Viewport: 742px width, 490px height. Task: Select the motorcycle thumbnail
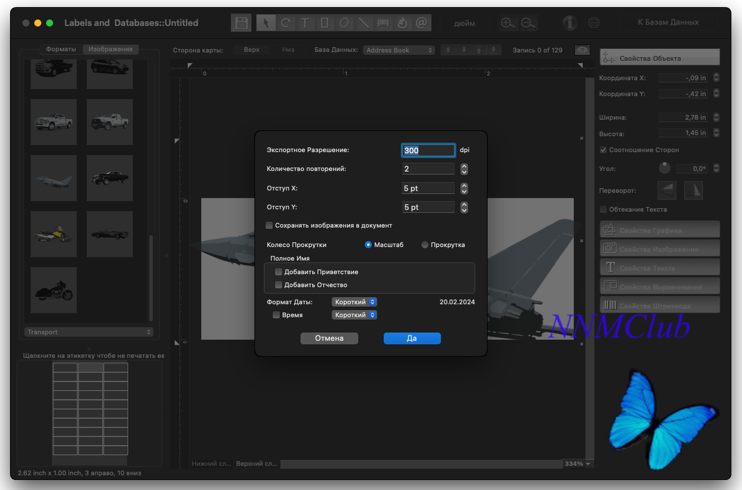point(54,290)
